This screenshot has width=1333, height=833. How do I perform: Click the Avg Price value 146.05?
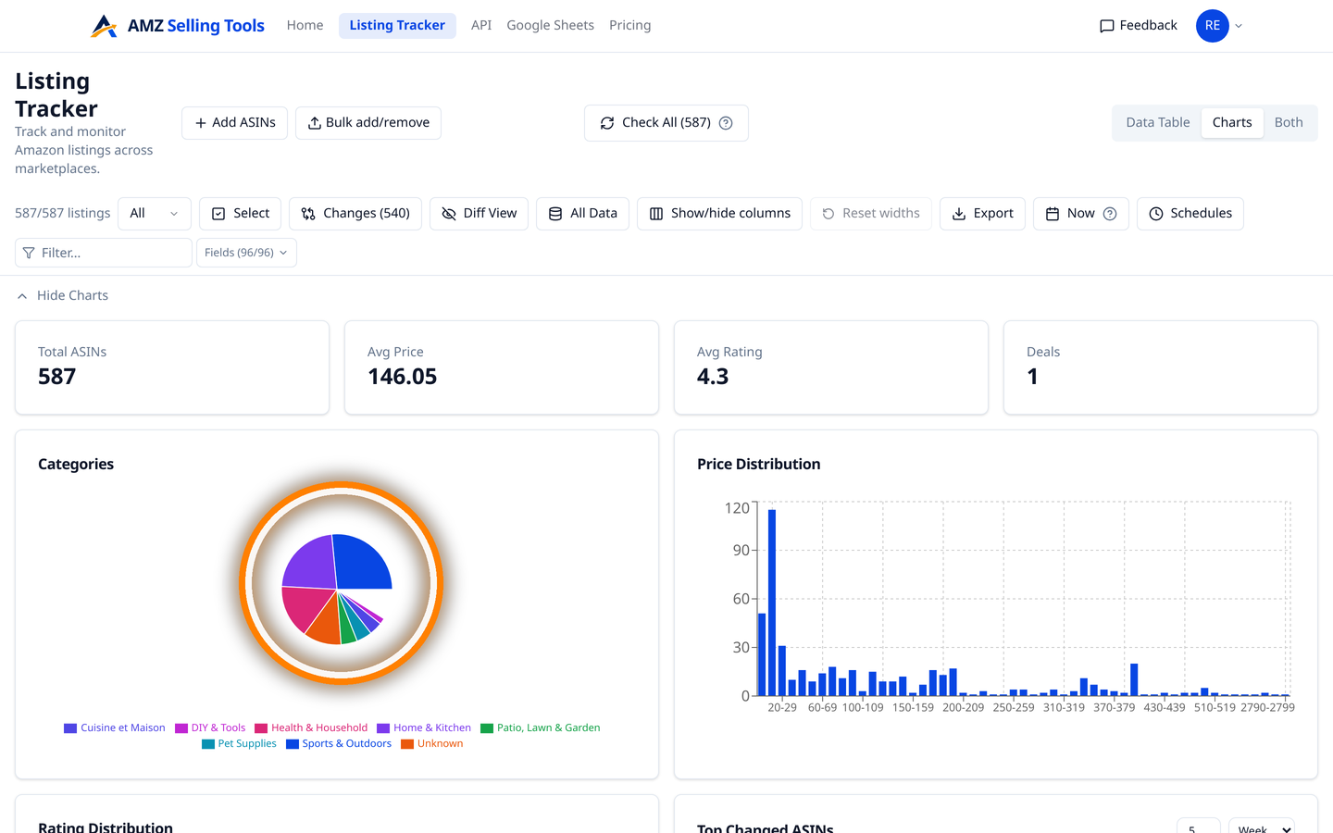click(x=402, y=377)
